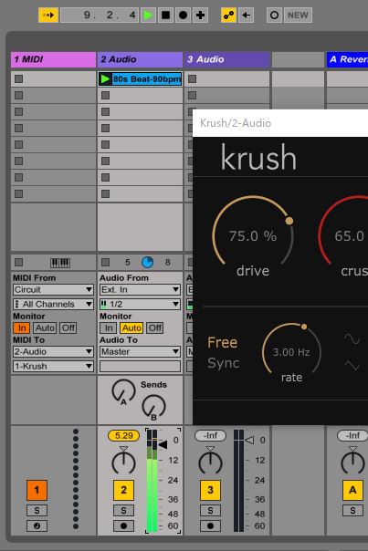The width and height of the screenshot is (368, 551).
Task: Open MIDI From Circuit dropdown
Action: 54,289
